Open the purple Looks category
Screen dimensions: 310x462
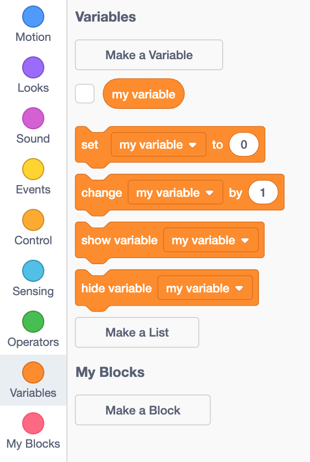pyautogui.click(x=33, y=67)
